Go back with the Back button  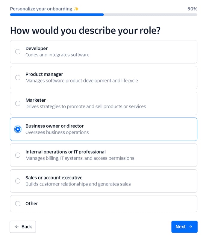(23, 227)
